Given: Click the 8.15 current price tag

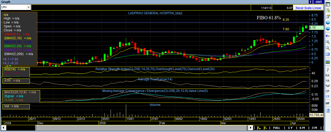Looking at the screenshot, I should 316,27.
